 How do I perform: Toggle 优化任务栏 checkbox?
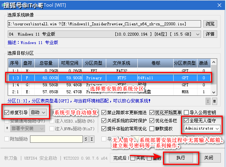[x=152, y=121]
